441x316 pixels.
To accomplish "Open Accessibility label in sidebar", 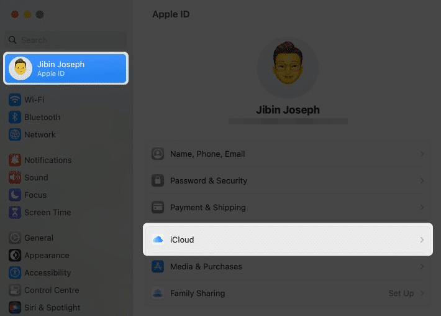I will [48, 272].
